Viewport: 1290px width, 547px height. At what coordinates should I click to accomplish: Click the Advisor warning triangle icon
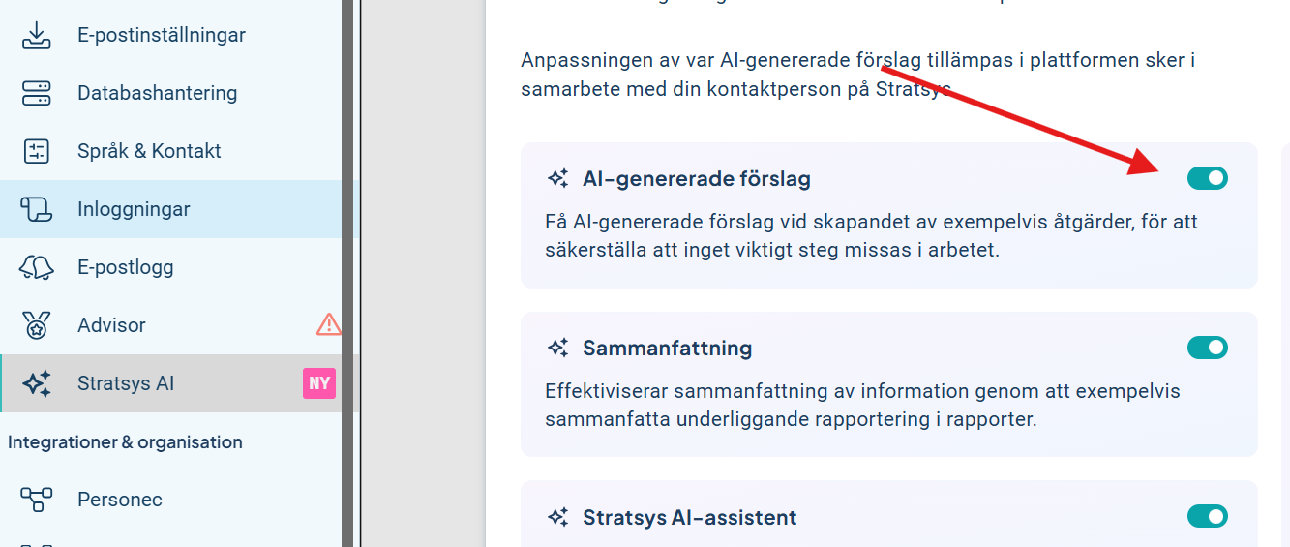point(329,324)
